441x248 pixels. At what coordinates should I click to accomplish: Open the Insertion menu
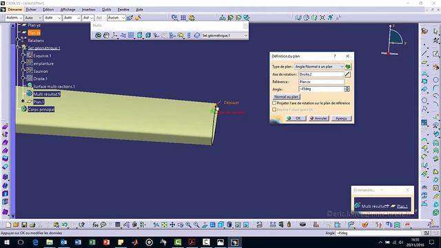click(x=88, y=10)
